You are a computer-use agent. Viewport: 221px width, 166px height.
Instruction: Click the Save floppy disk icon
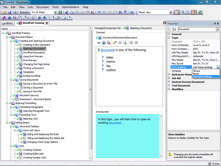point(9,12)
